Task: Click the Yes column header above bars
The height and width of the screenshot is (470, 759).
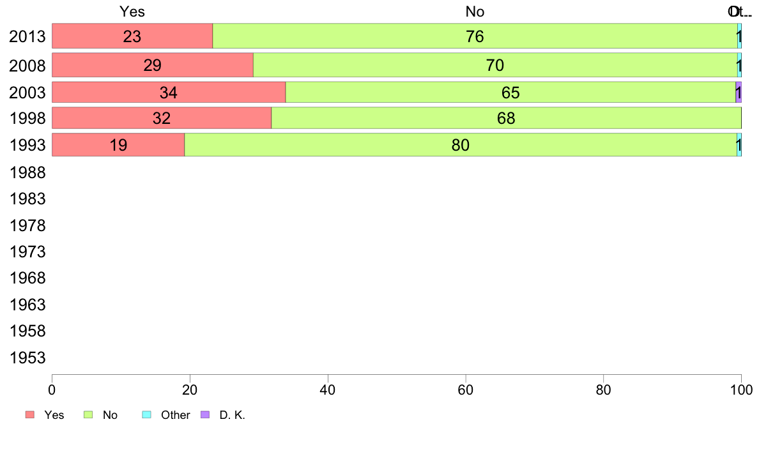Action: coord(132,11)
